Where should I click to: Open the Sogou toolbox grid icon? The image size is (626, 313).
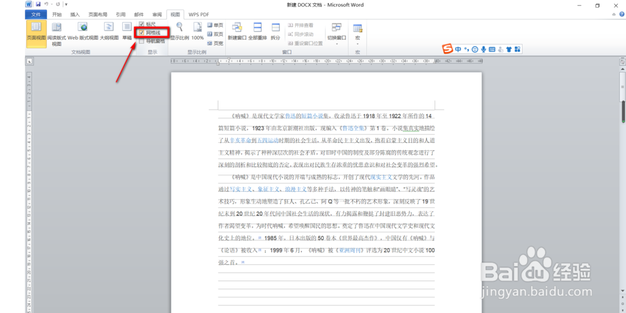tap(518, 49)
